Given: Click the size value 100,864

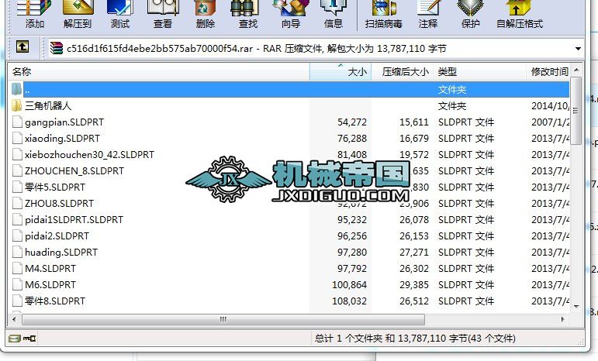Looking at the screenshot, I should pos(349,285).
